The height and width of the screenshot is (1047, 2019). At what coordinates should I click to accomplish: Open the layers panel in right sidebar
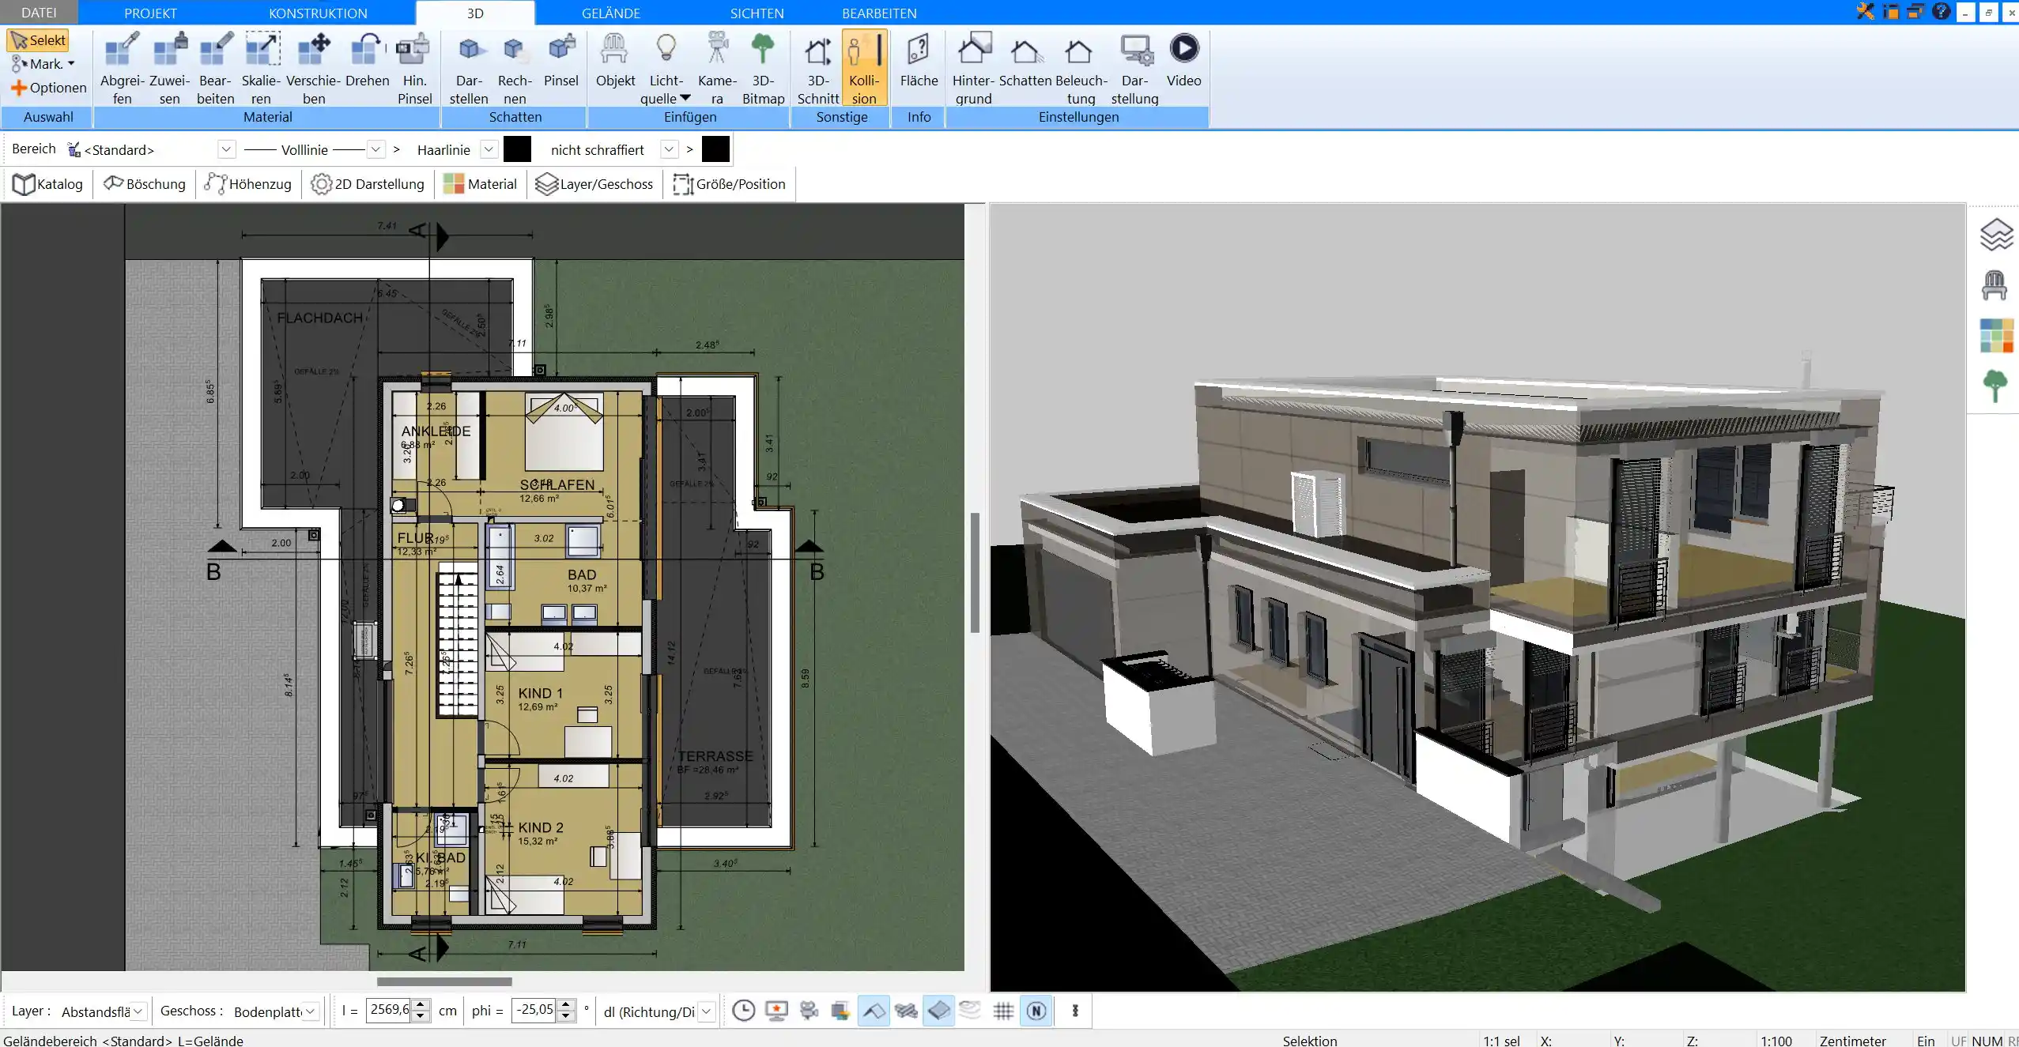(1995, 235)
